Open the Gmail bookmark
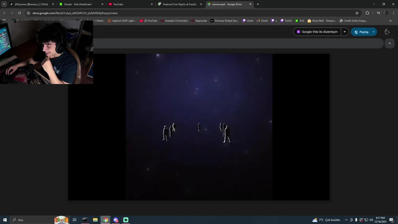This screenshot has height=224, width=398. [262, 21]
